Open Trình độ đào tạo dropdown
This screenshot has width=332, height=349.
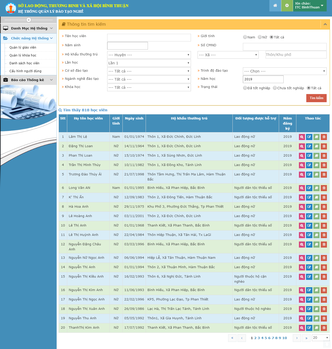tap(284, 71)
